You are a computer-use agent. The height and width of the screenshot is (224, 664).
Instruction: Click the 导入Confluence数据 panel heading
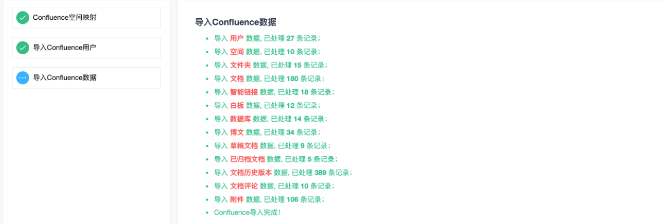point(235,22)
